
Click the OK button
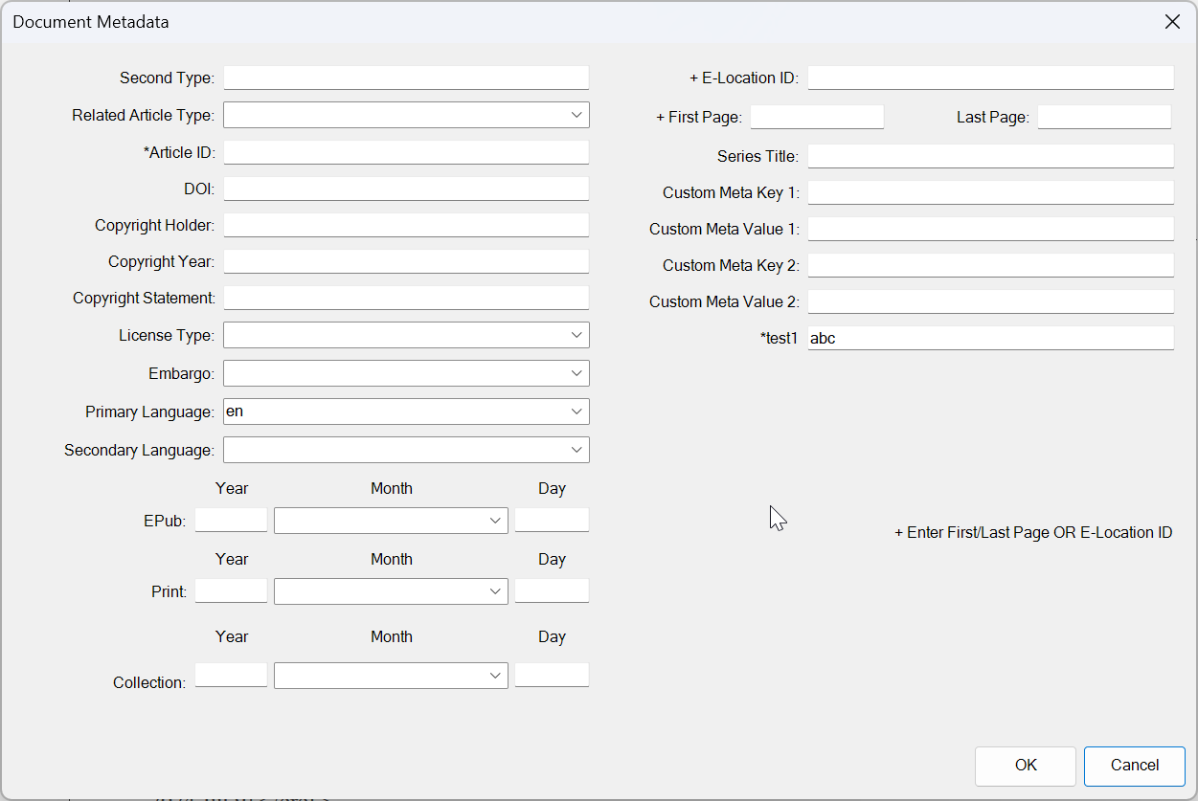tap(1026, 766)
